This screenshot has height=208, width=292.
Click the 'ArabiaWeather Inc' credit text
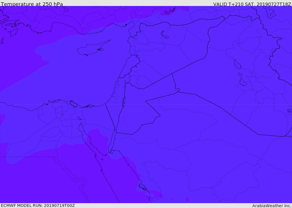271,206
